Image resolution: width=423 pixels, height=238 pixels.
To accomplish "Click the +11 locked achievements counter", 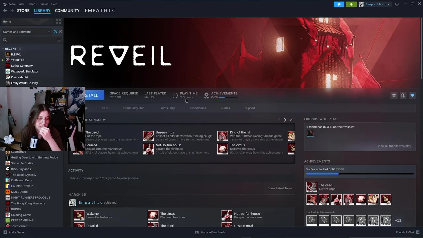I will pos(398,220).
